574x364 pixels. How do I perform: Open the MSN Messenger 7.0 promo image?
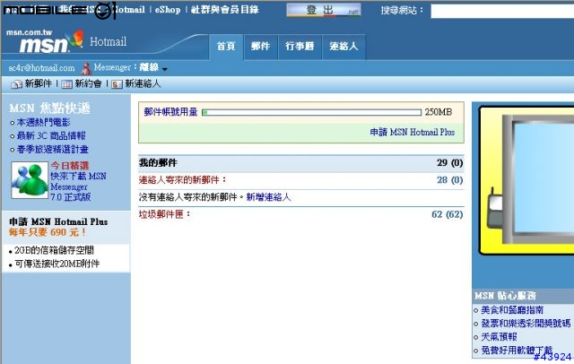coord(30,180)
